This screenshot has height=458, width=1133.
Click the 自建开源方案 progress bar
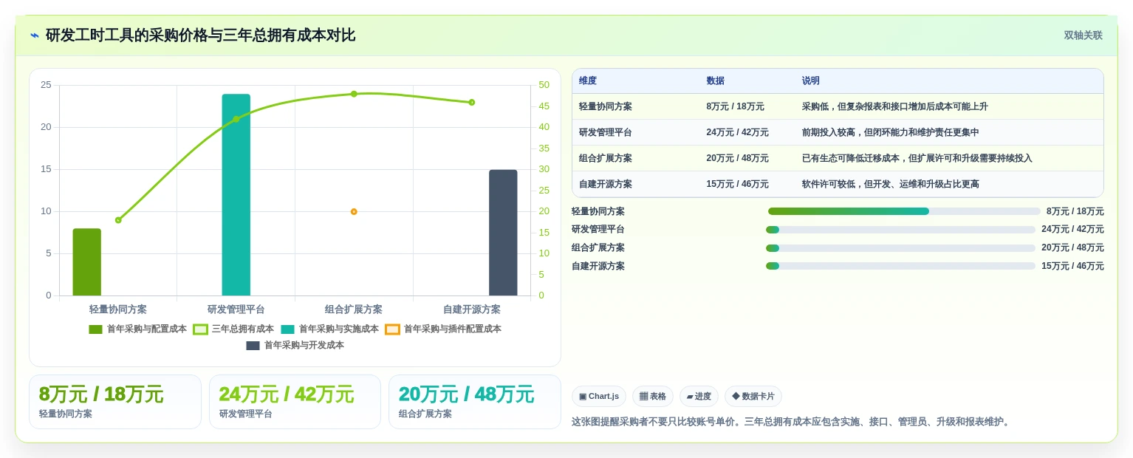tap(901, 267)
